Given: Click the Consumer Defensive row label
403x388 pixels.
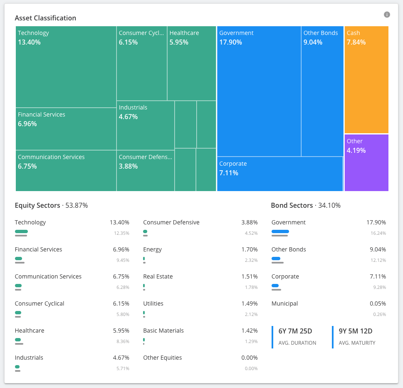Looking at the screenshot, I should [x=171, y=222].
